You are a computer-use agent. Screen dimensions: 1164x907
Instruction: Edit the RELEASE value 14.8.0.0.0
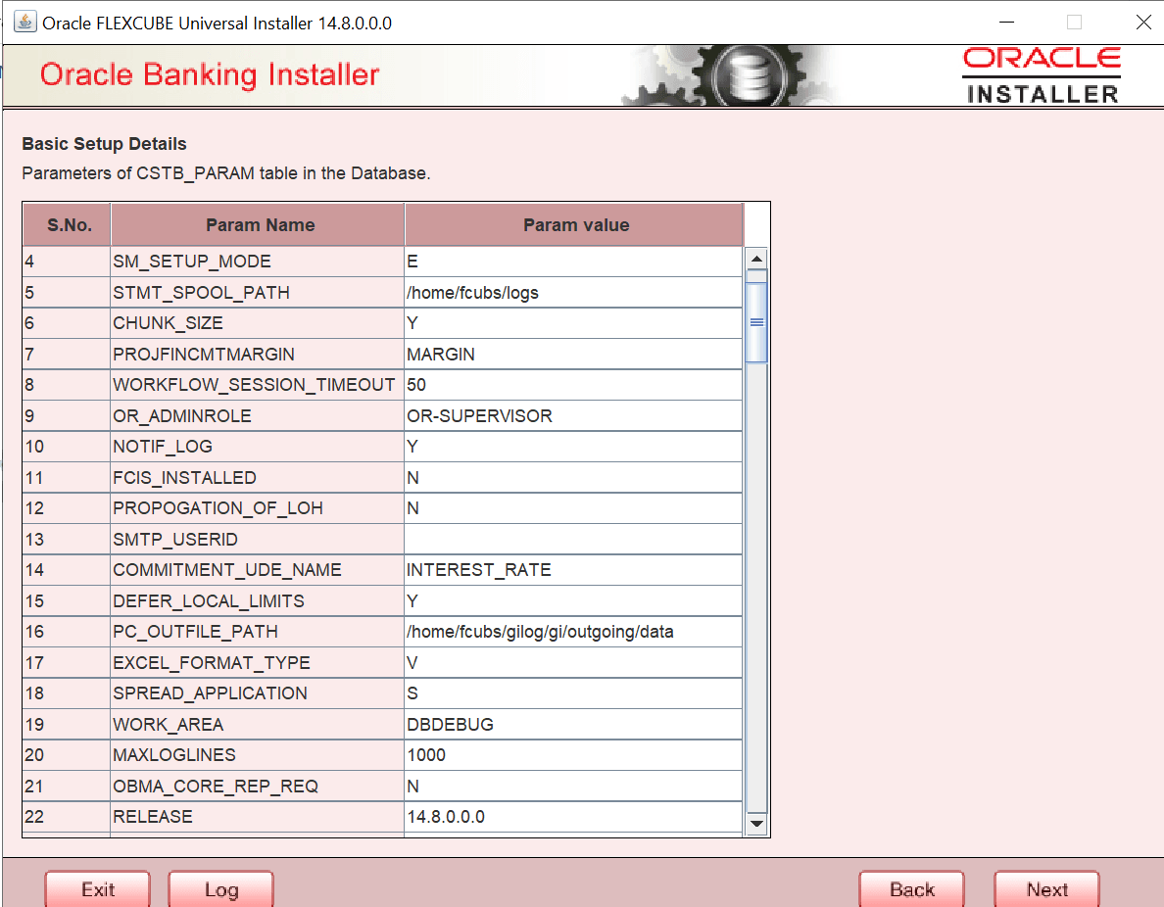[573, 817]
